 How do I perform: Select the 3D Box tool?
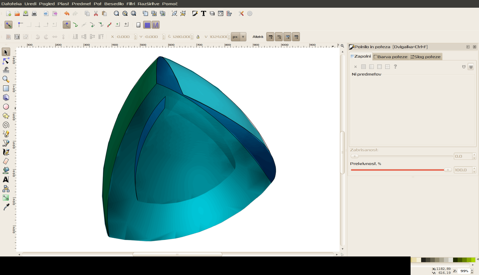6,97
